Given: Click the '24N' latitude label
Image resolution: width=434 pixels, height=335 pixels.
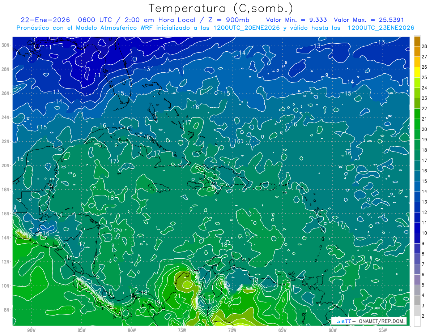Looking at the screenshot, I should 5,117.
